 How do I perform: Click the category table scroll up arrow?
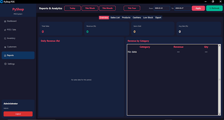pos(220,45)
